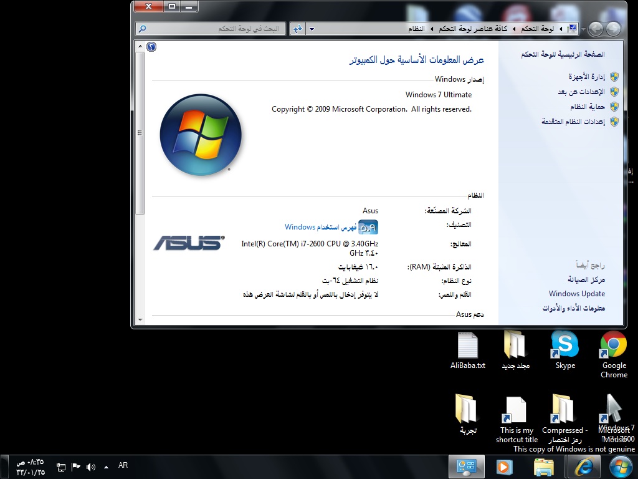Click the Show Desktop strip beside the clock
This screenshot has width=638, height=479.
point(4,467)
